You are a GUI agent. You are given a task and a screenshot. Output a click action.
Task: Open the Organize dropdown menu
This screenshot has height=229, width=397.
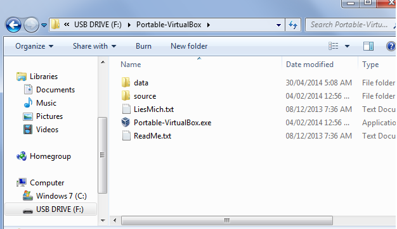[x=34, y=46]
